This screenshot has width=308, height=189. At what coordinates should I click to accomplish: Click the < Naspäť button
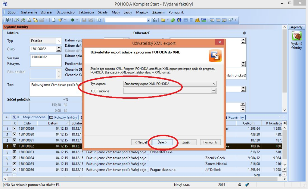[x=141, y=142]
